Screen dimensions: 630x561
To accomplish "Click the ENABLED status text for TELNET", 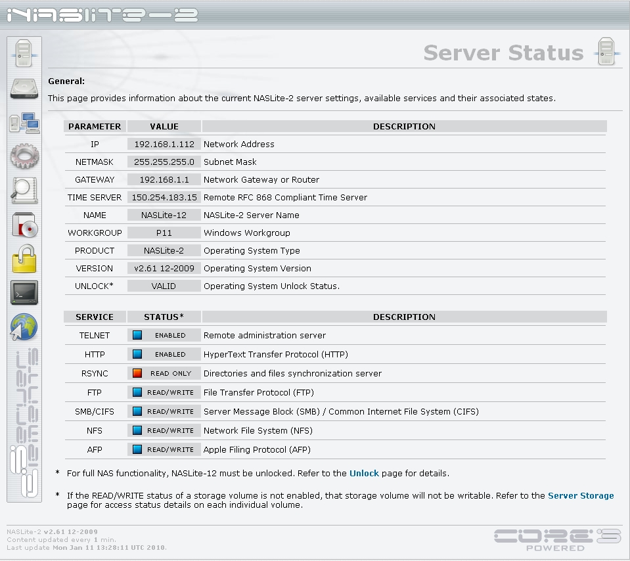I will coord(170,335).
